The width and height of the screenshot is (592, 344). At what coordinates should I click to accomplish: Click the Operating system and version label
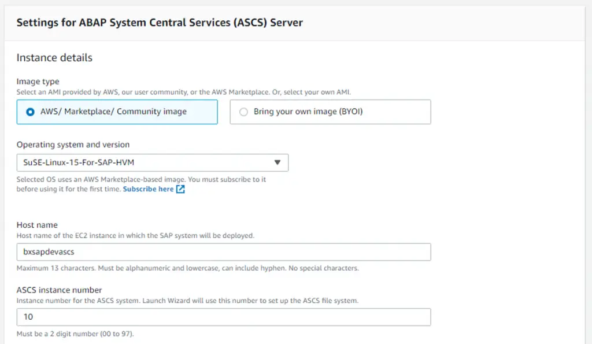click(x=73, y=144)
